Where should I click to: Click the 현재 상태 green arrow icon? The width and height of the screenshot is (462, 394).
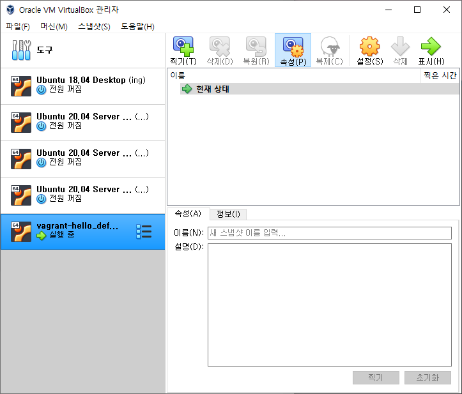pos(187,89)
